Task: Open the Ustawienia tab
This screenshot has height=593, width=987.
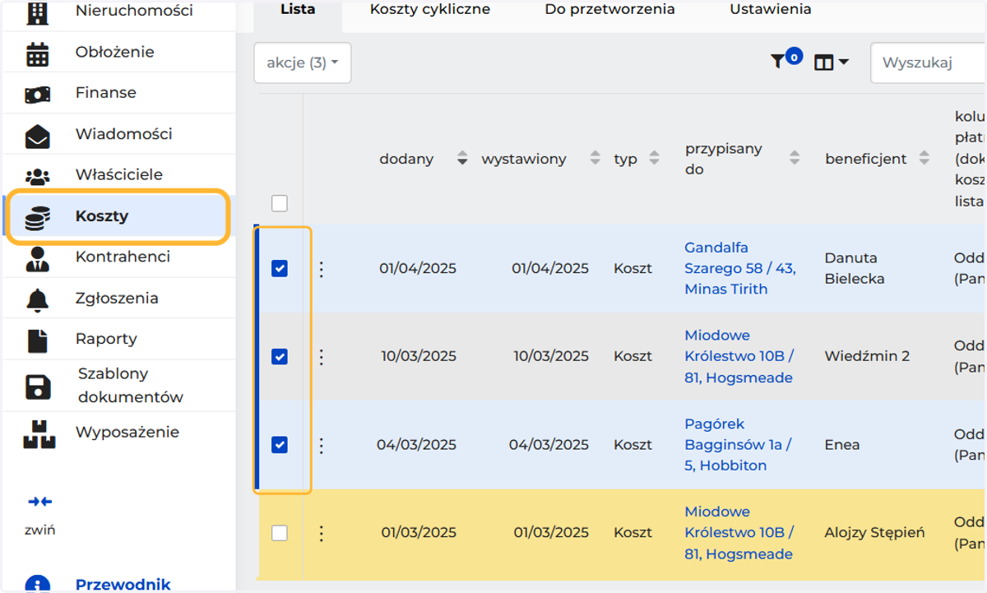Action: tap(771, 10)
